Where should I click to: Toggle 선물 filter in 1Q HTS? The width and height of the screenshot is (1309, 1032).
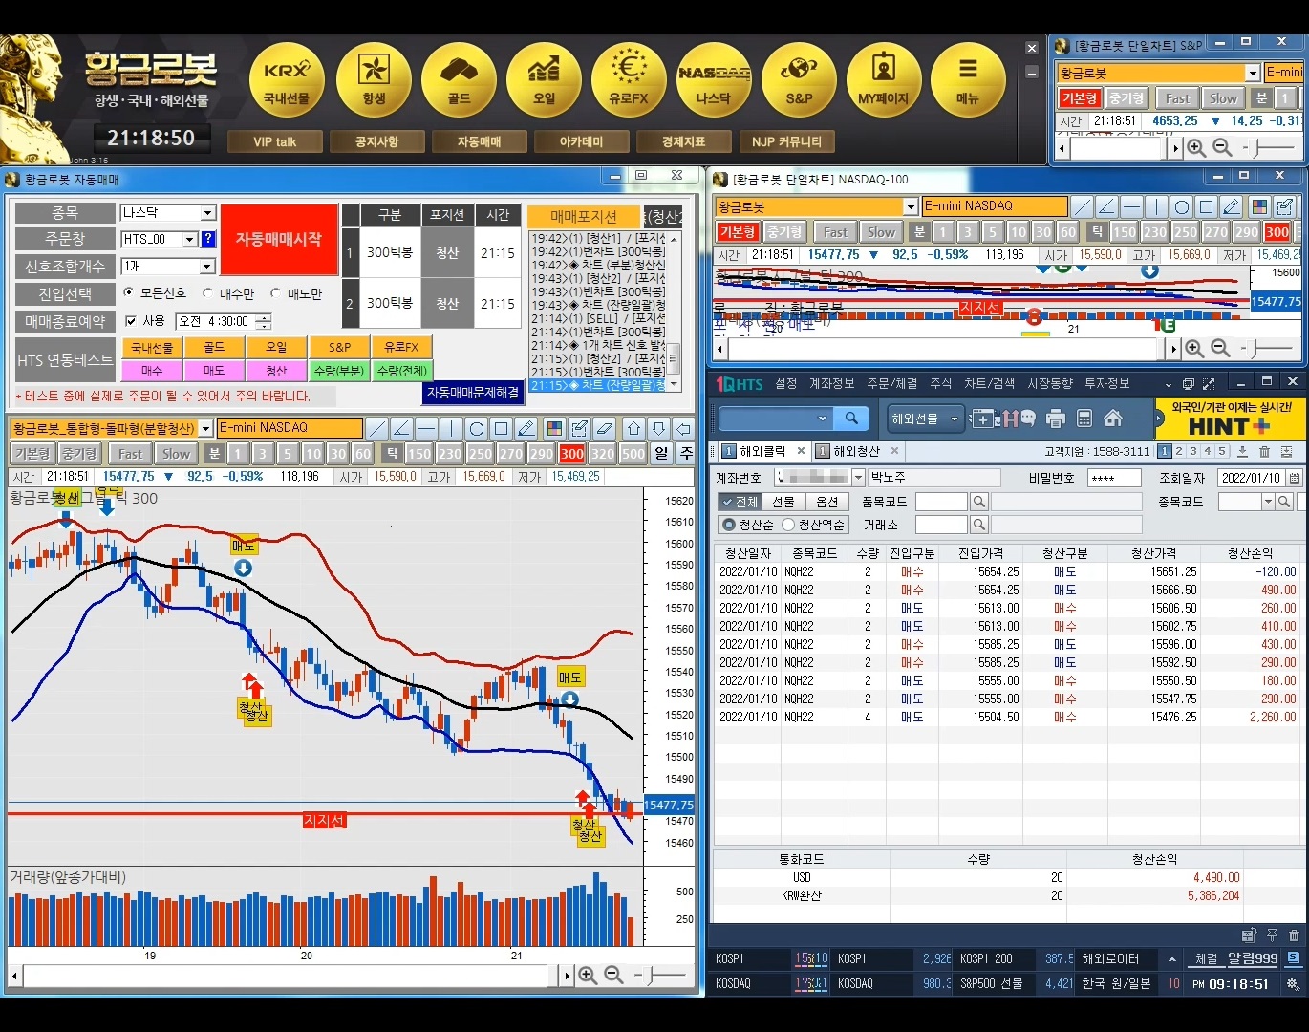pyautogui.click(x=783, y=502)
